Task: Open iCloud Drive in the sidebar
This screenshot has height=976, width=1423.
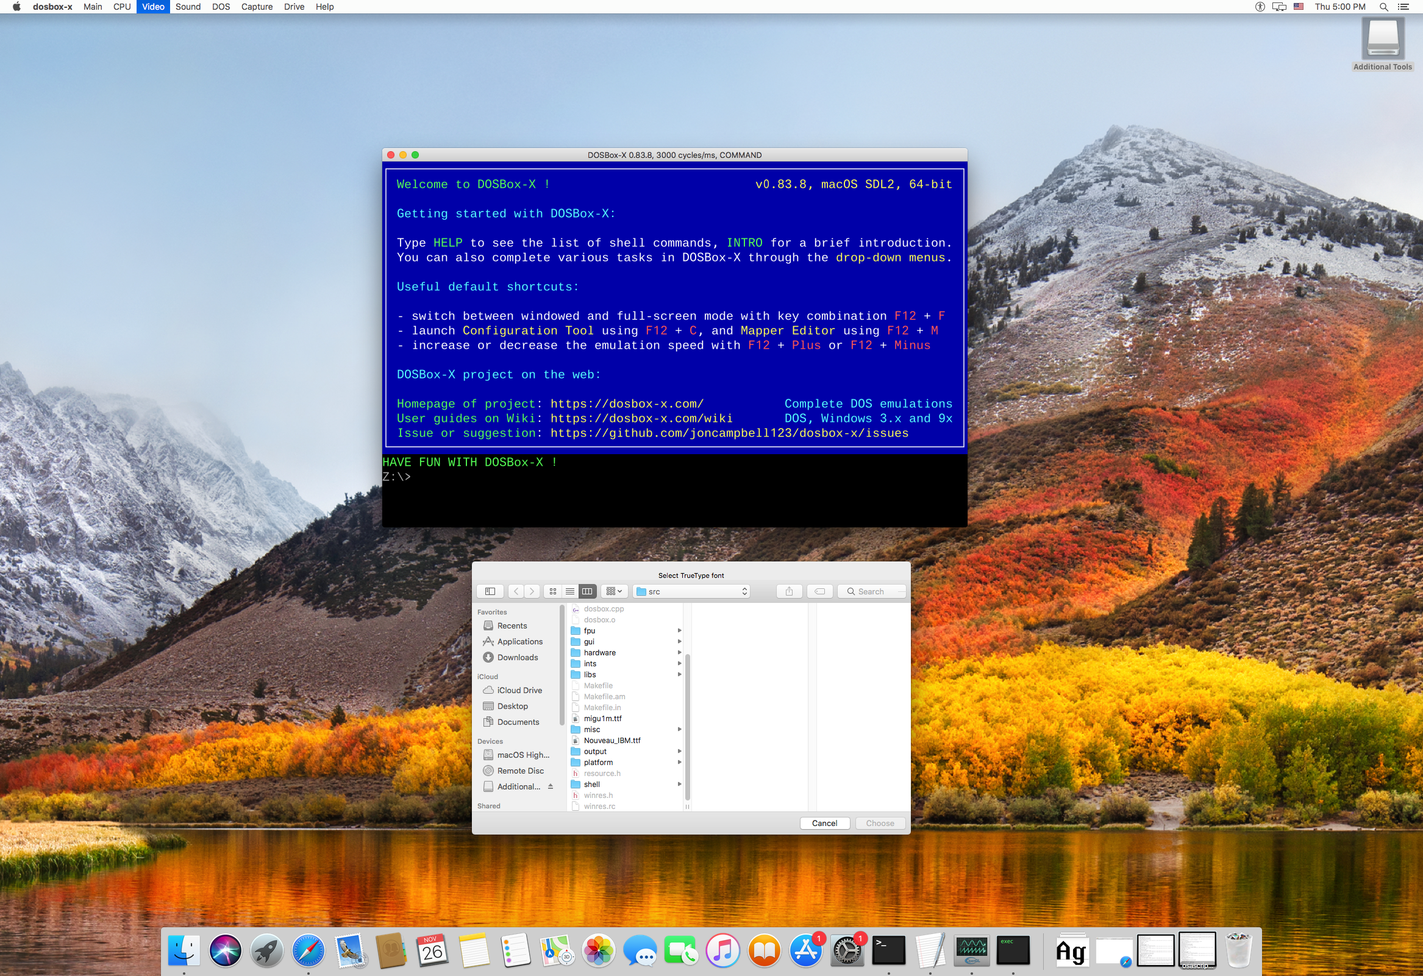Action: (519, 691)
